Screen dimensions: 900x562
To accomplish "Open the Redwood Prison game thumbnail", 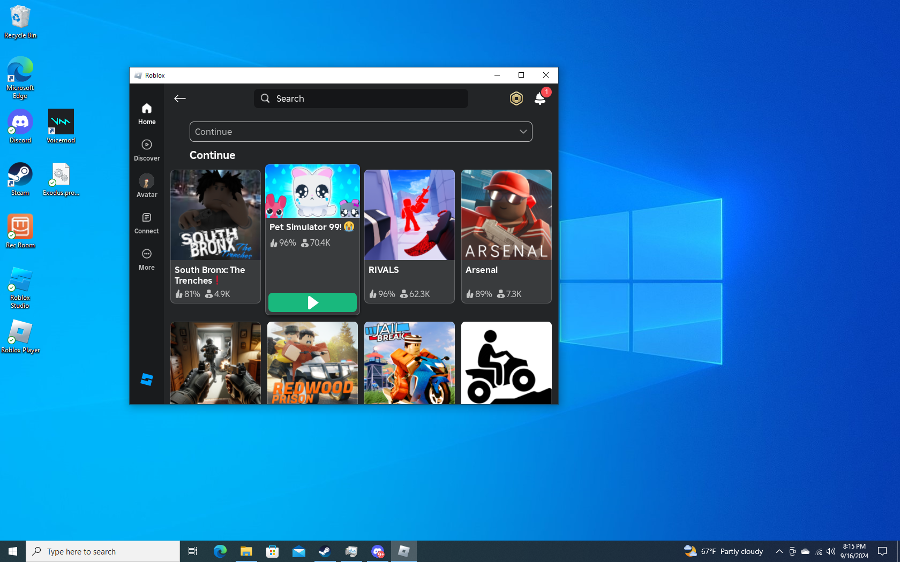I will click(313, 363).
